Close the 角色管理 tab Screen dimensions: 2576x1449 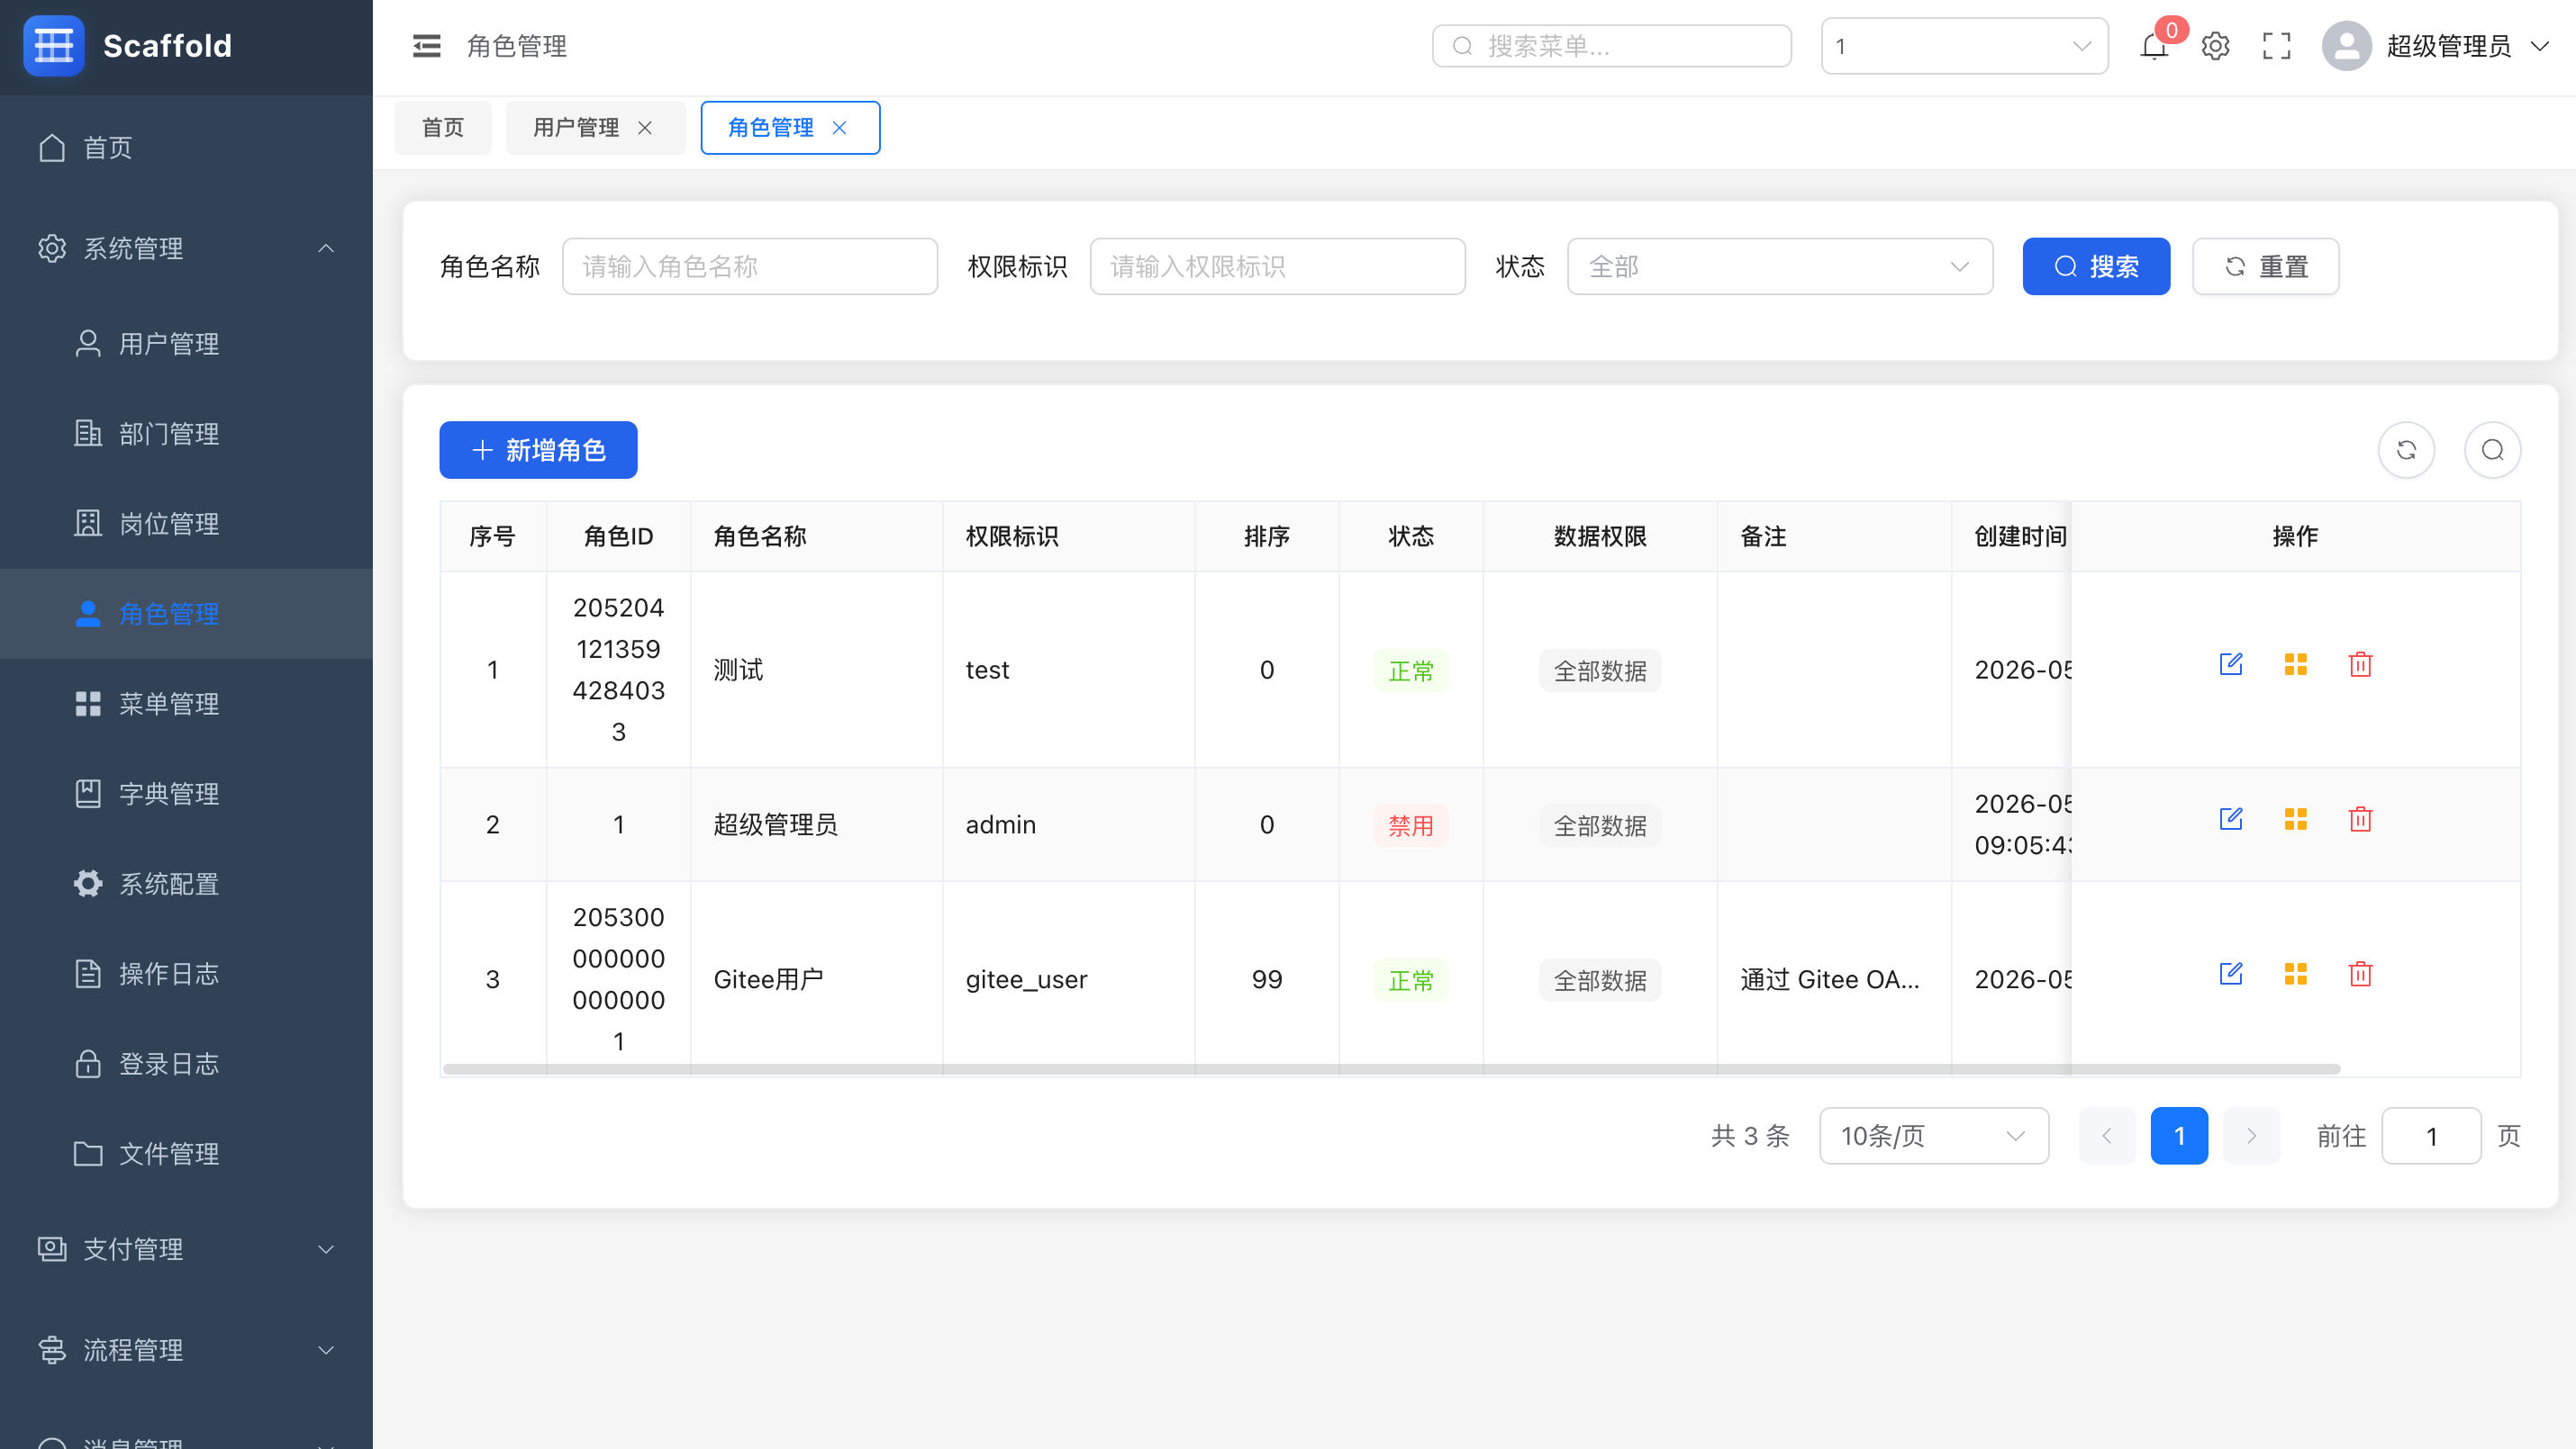(x=840, y=128)
